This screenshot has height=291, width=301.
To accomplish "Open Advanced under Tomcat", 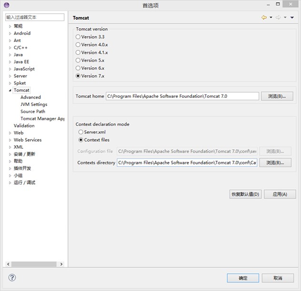I will [30, 97].
